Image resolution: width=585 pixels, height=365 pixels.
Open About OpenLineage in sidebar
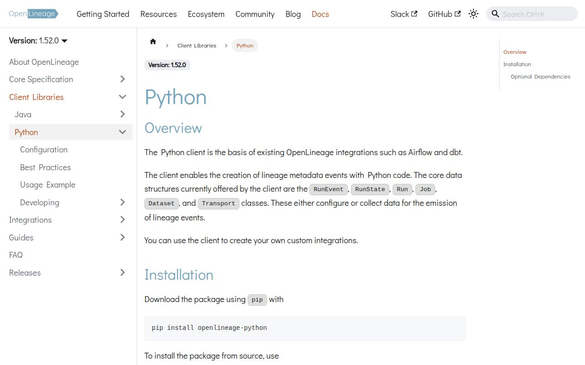(x=44, y=62)
